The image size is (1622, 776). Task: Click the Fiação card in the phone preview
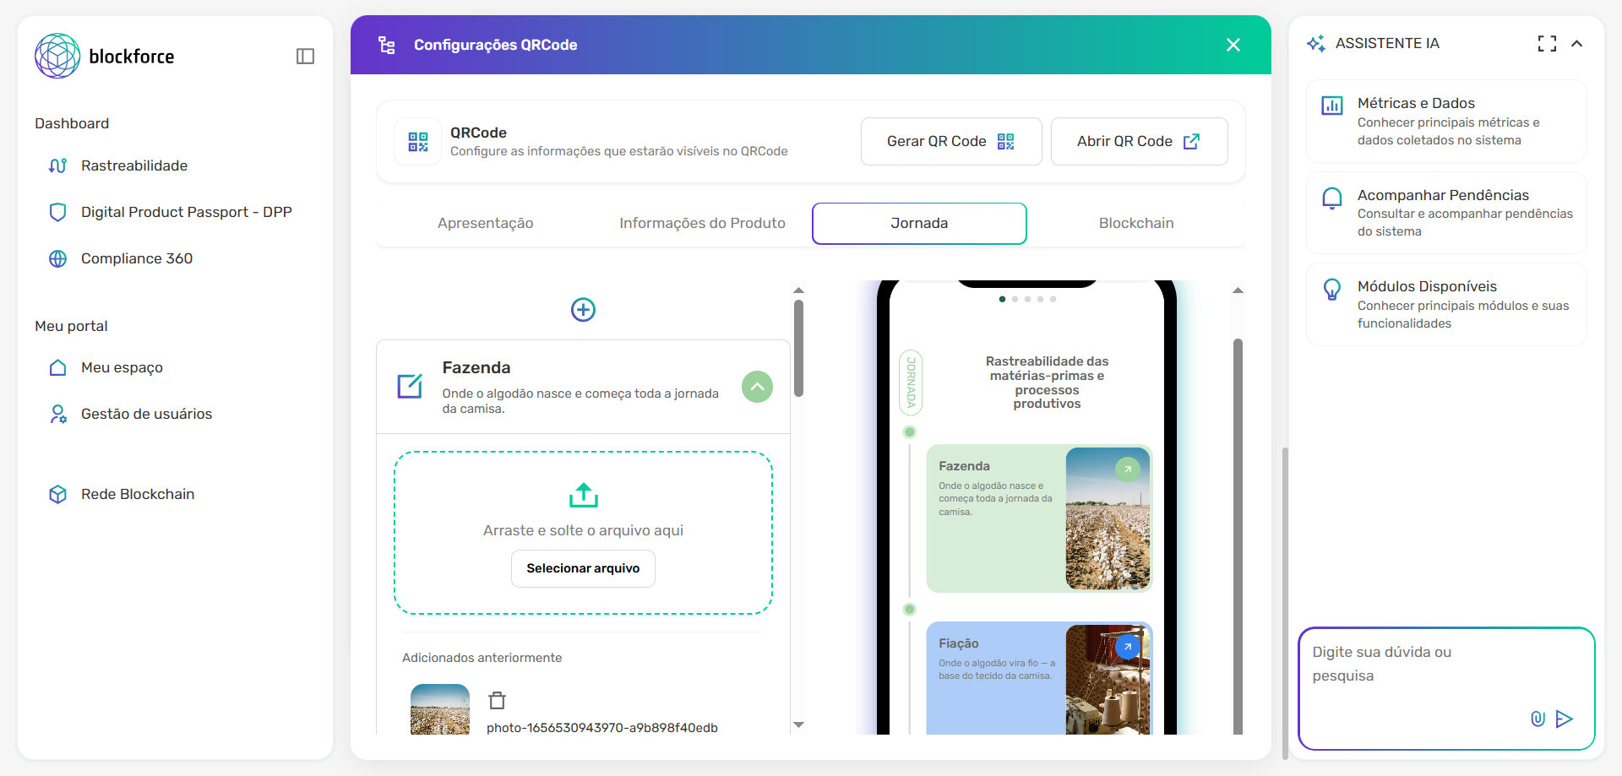[1039, 678]
